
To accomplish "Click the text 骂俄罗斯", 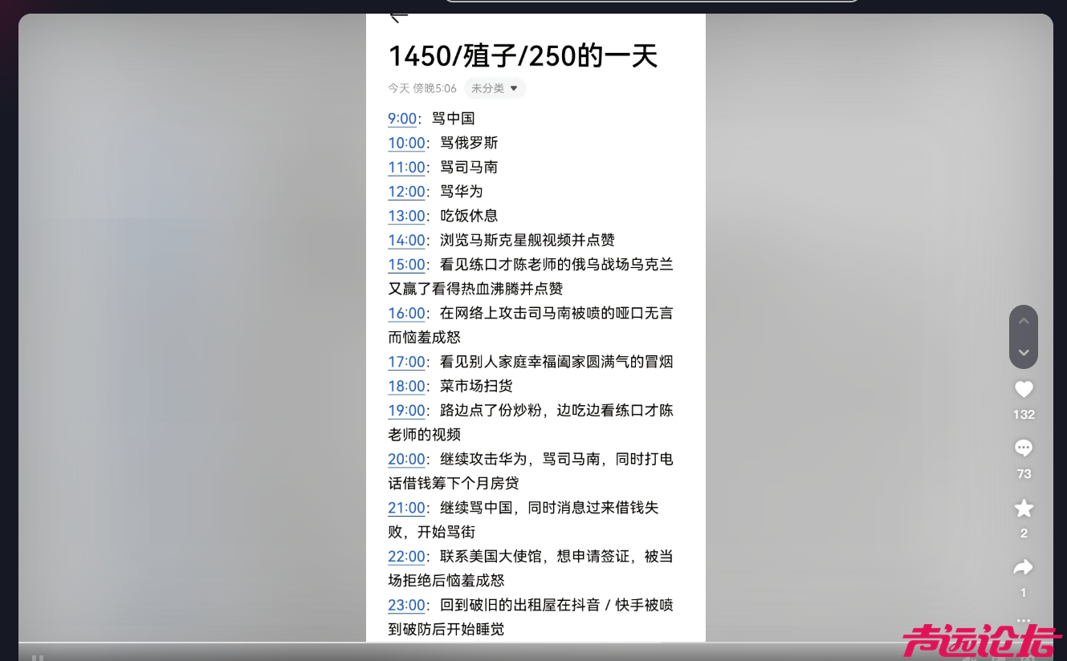I will (x=469, y=143).
